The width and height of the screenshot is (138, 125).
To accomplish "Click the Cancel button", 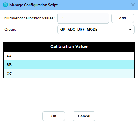I will tap(84, 116).
